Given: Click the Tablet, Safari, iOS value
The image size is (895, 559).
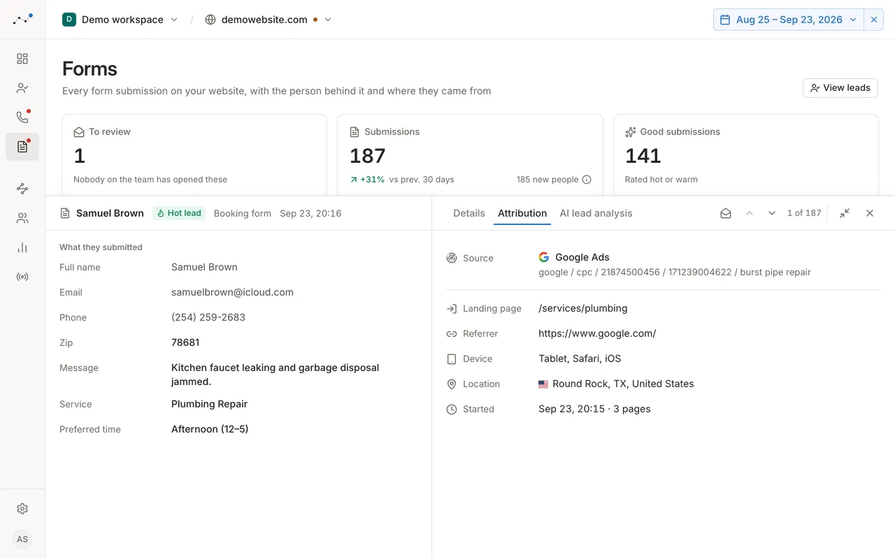Looking at the screenshot, I should (x=580, y=358).
